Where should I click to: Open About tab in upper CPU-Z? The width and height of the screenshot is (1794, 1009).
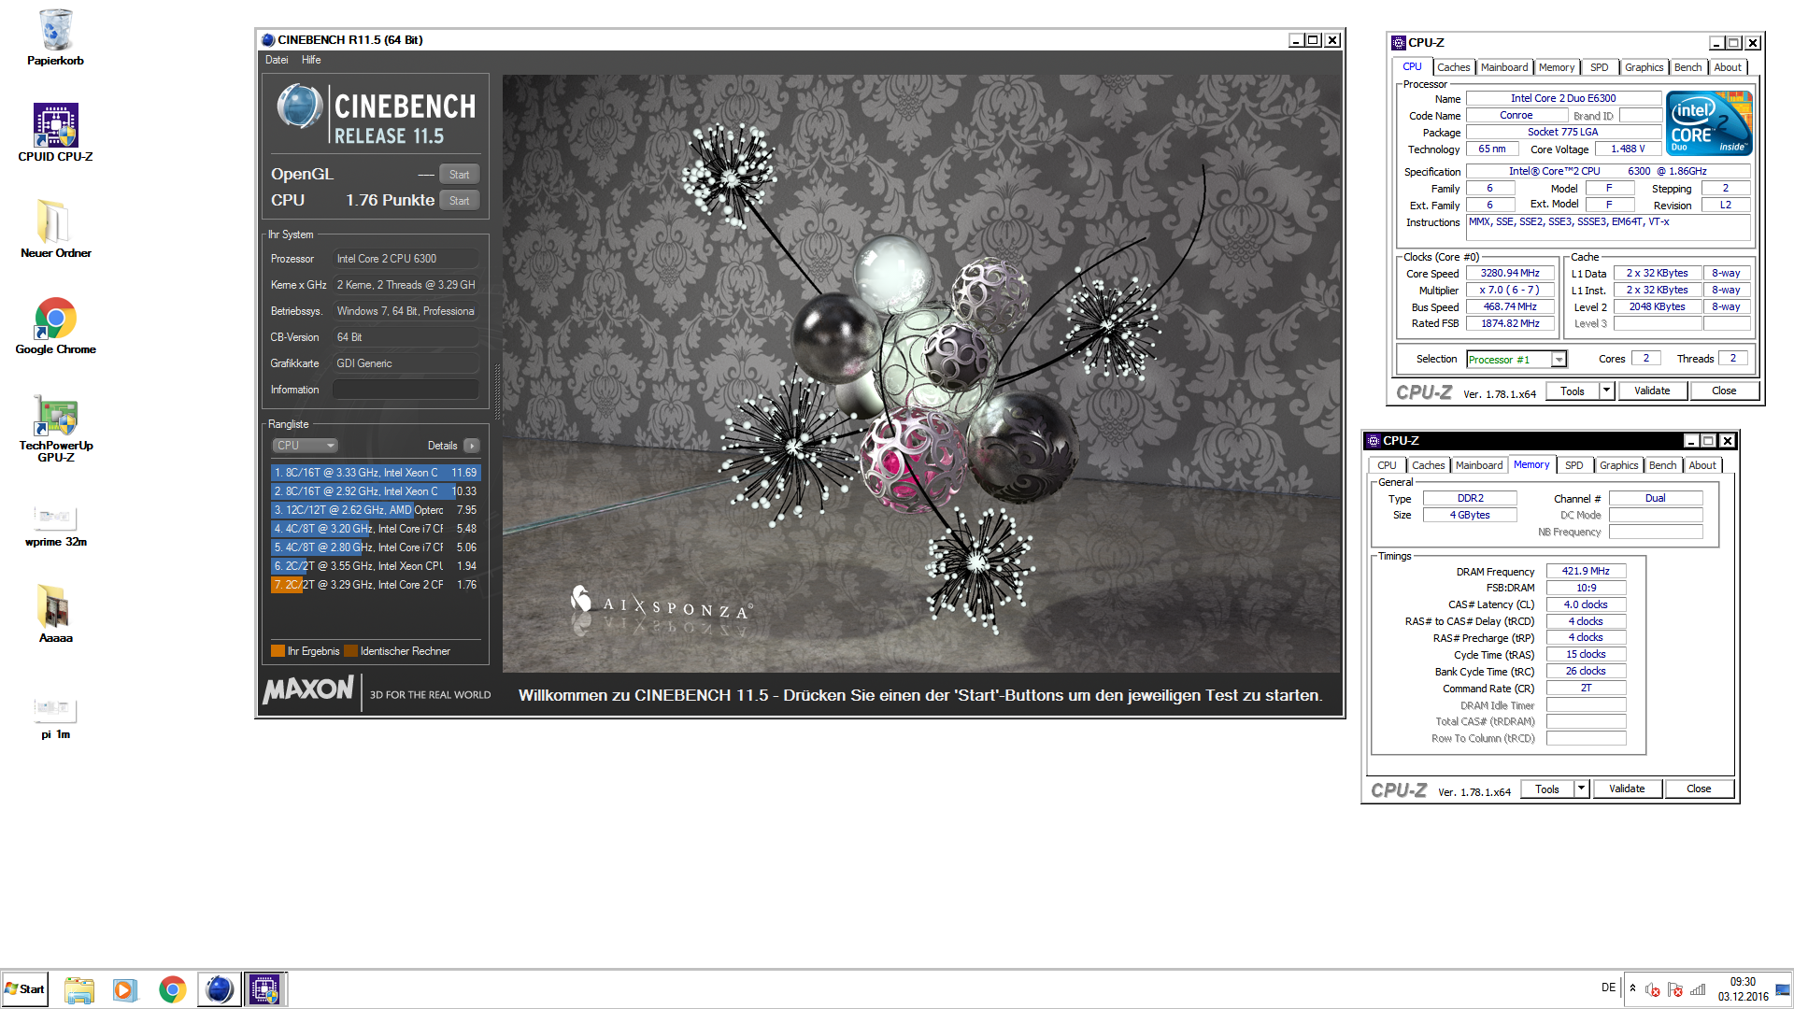click(x=1728, y=67)
